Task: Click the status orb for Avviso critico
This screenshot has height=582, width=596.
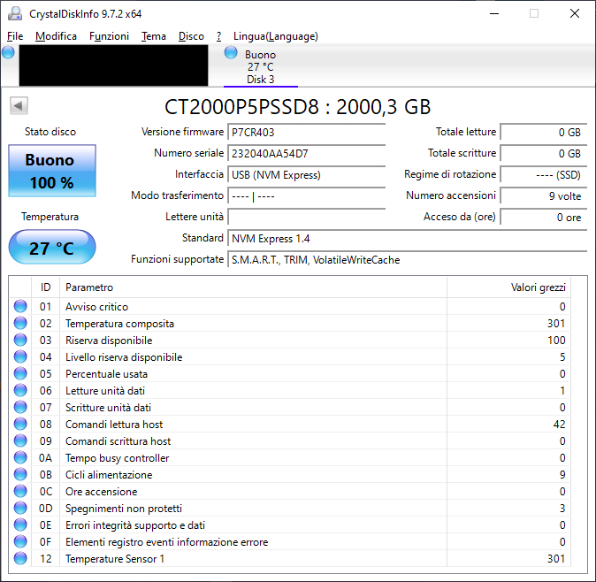Action: click(20, 306)
